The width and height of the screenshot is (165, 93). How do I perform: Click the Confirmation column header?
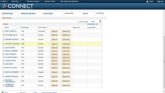tap(25, 27)
